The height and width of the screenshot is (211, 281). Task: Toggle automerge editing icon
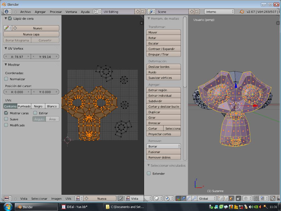[x=273, y=198]
